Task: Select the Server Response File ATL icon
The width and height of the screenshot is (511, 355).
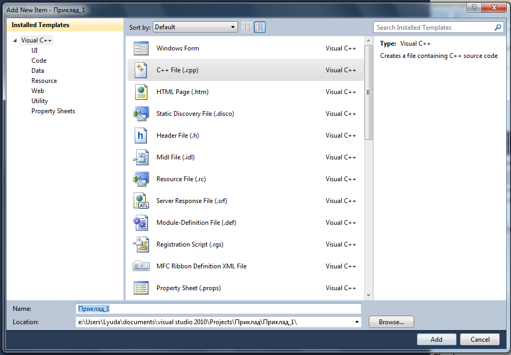Action: coord(141,201)
